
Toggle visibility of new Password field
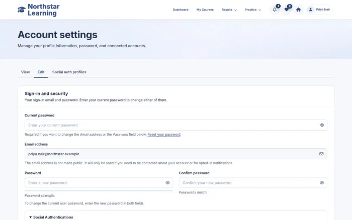[167, 183]
